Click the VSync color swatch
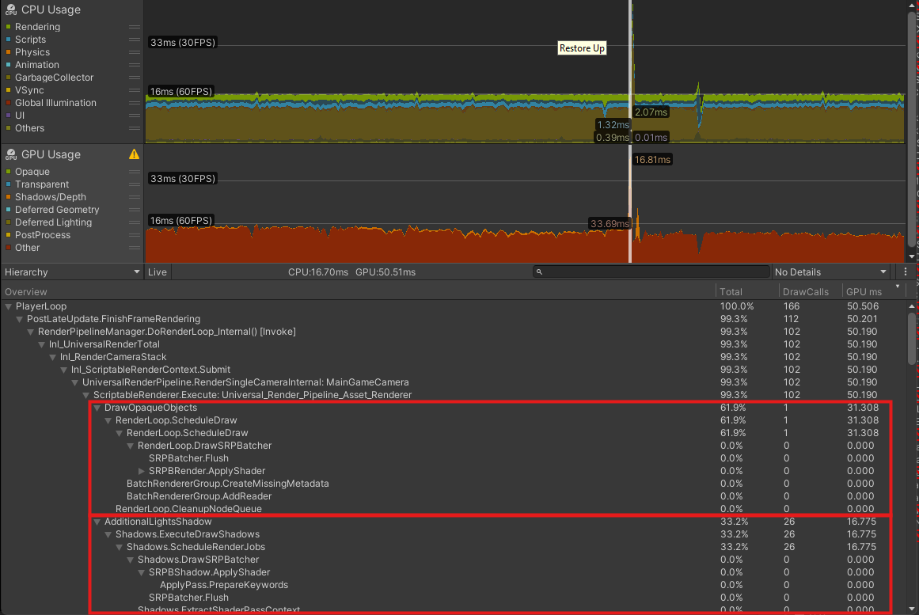This screenshot has height=615, width=919. point(7,89)
